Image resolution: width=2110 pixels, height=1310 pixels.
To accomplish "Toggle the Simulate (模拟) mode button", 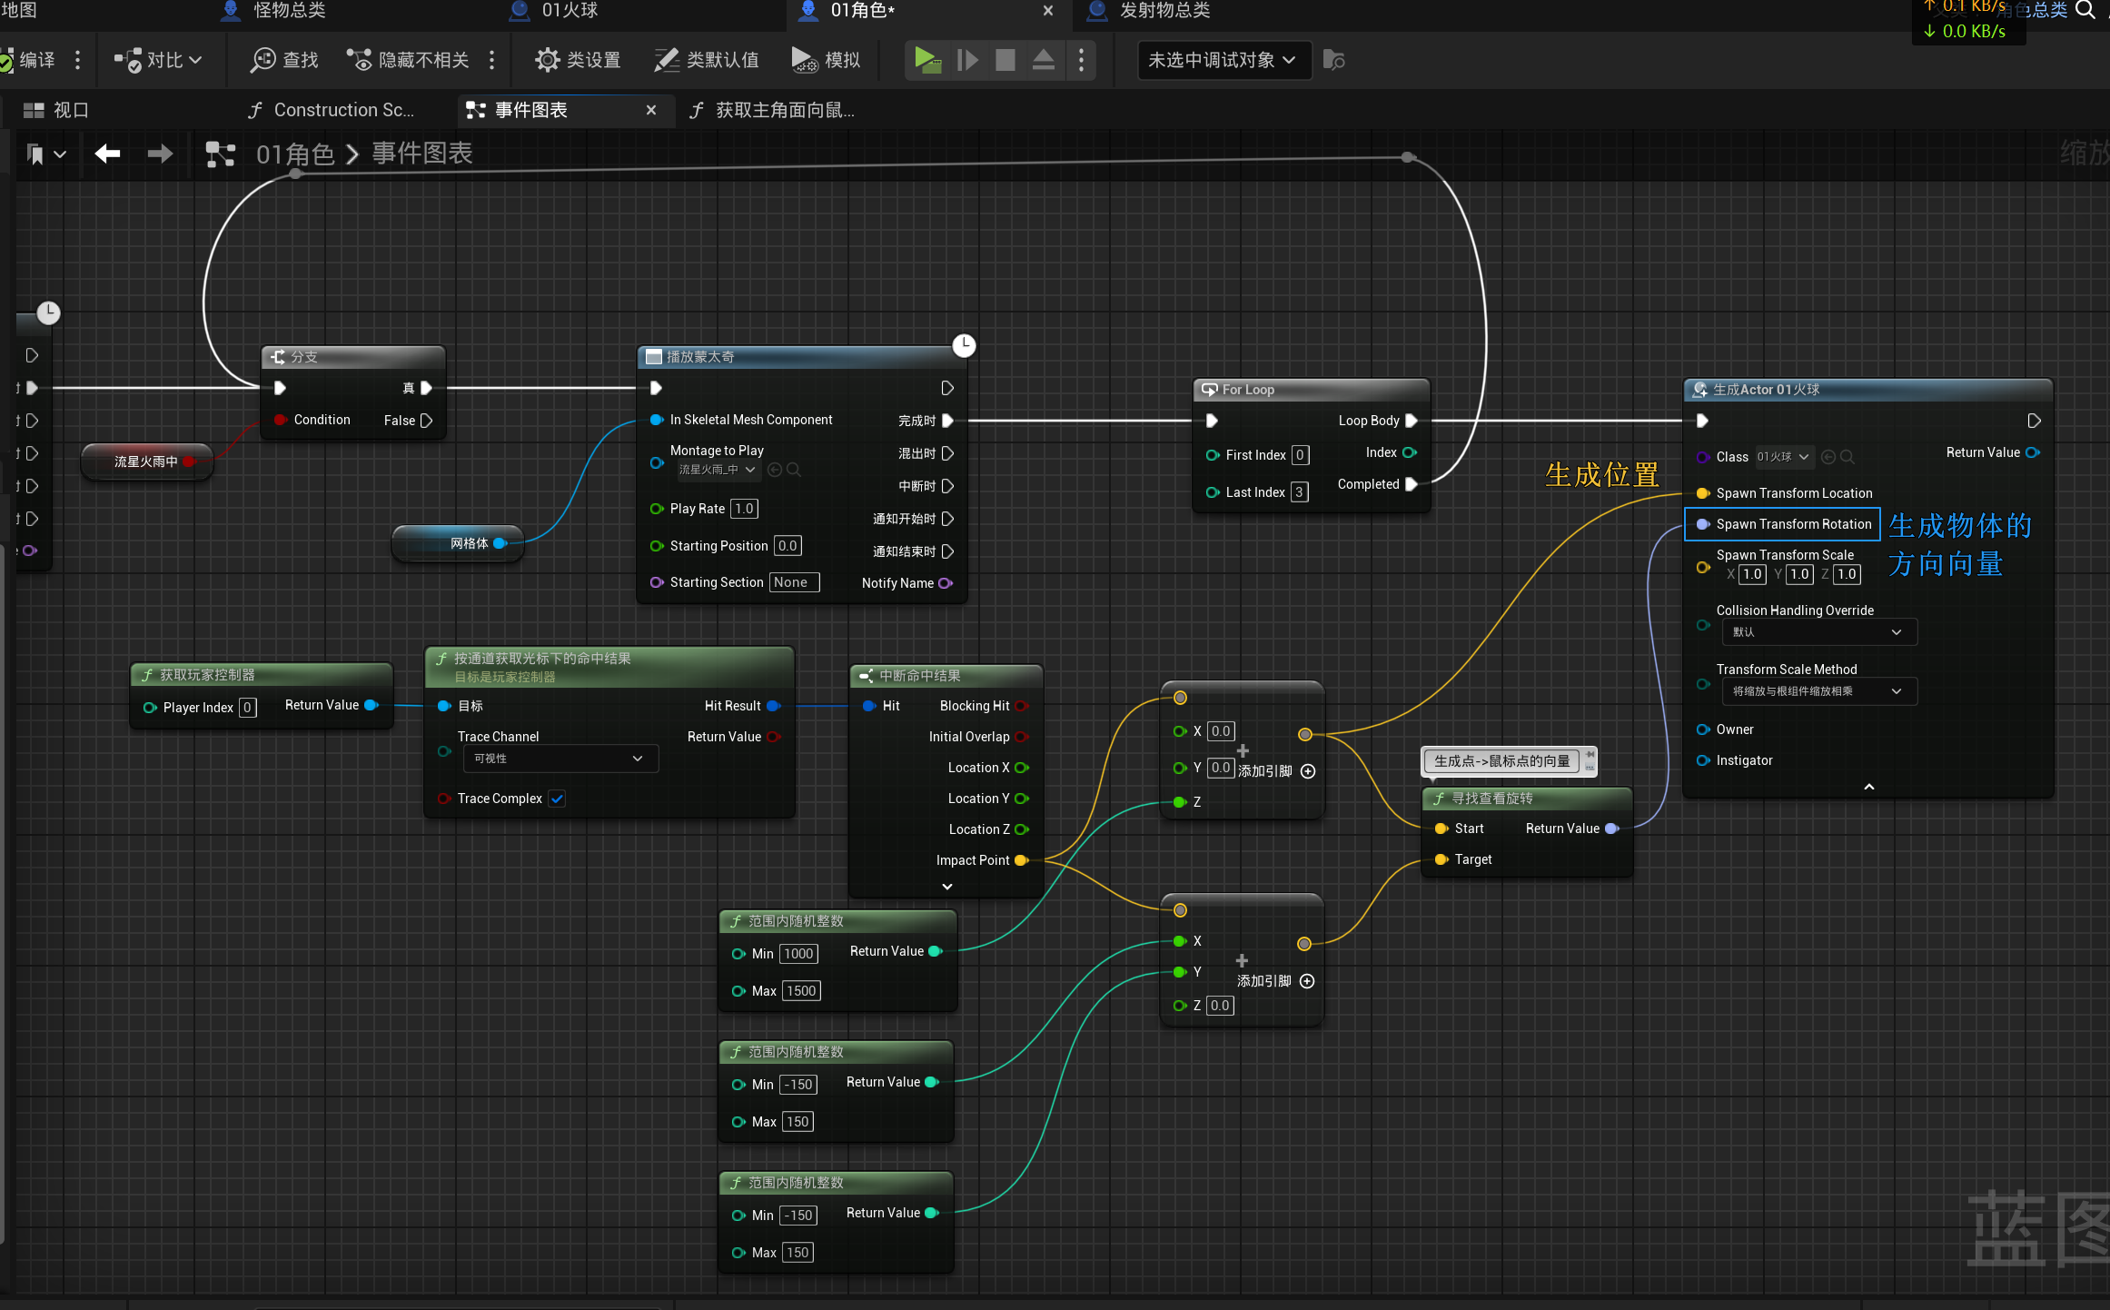I will [x=825, y=60].
